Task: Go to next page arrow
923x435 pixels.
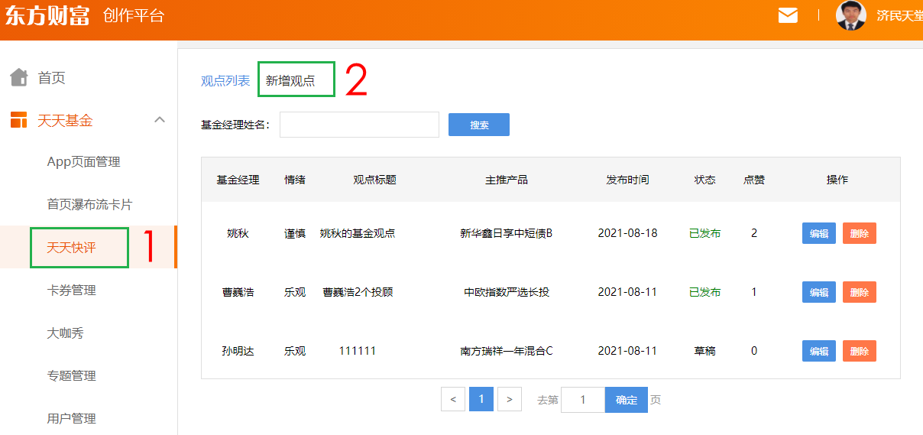Action: click(510, 399)
